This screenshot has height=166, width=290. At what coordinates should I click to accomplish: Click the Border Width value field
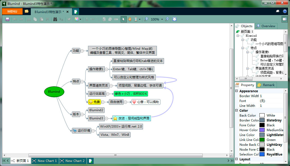(x=271, y=96)
